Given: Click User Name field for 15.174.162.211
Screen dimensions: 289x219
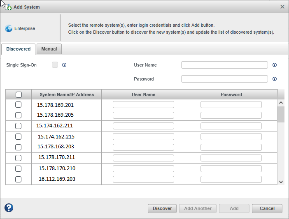Looking at the screenshot, I should [x=143, y=126].
